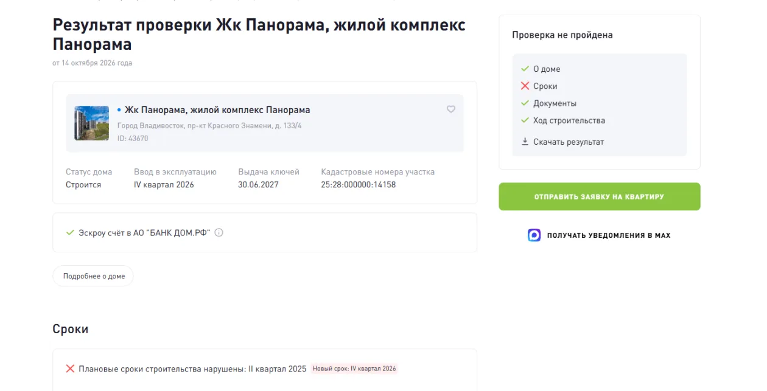Jump to Сроки section in checklist
This screenshot has width=767, height=391.
(x=545, y=86)
